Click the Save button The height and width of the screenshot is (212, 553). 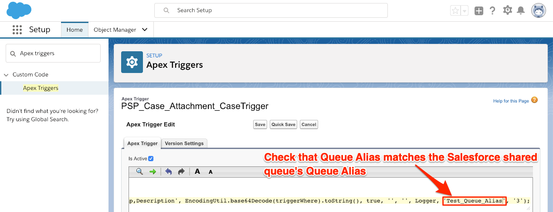click(x=260, y=124)
